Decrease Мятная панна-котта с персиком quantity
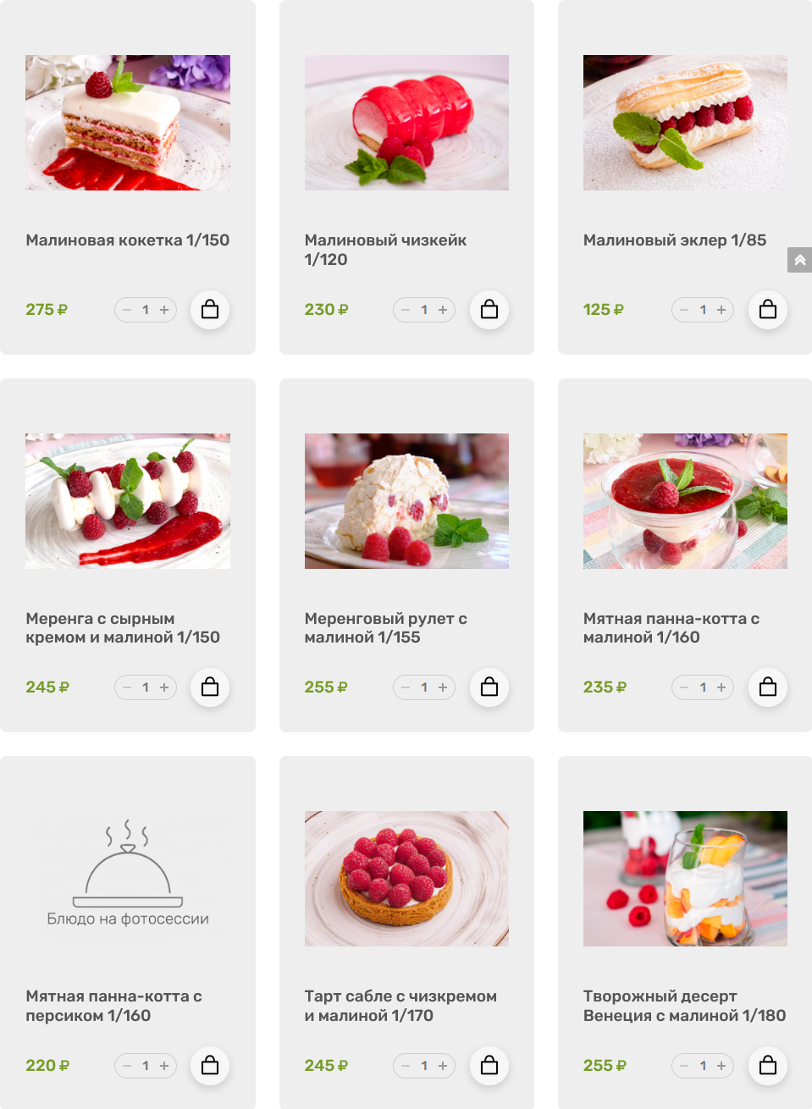Image resolution: width=812 pixels, height=1109 pixels. tap(127, 1066)
